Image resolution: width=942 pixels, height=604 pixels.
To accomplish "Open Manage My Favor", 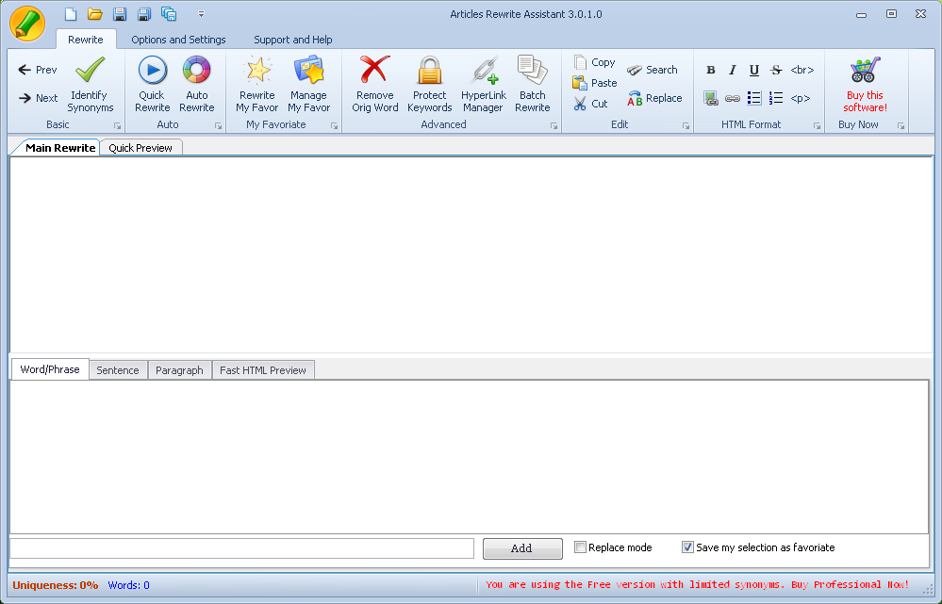I will 308,84.
